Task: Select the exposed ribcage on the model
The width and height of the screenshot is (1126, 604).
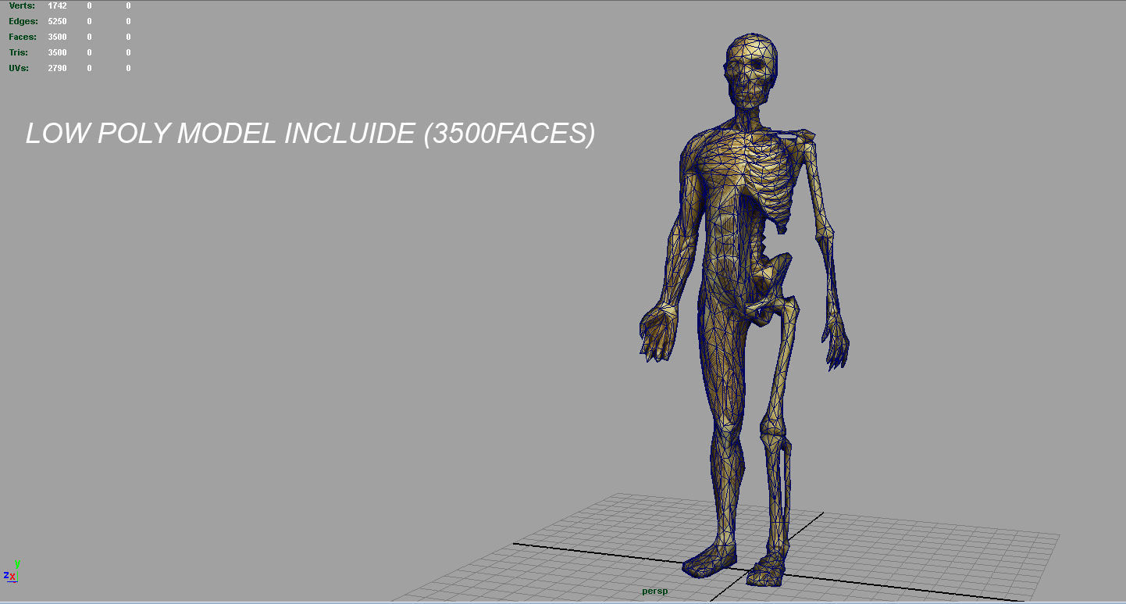Action: [768, 181]
